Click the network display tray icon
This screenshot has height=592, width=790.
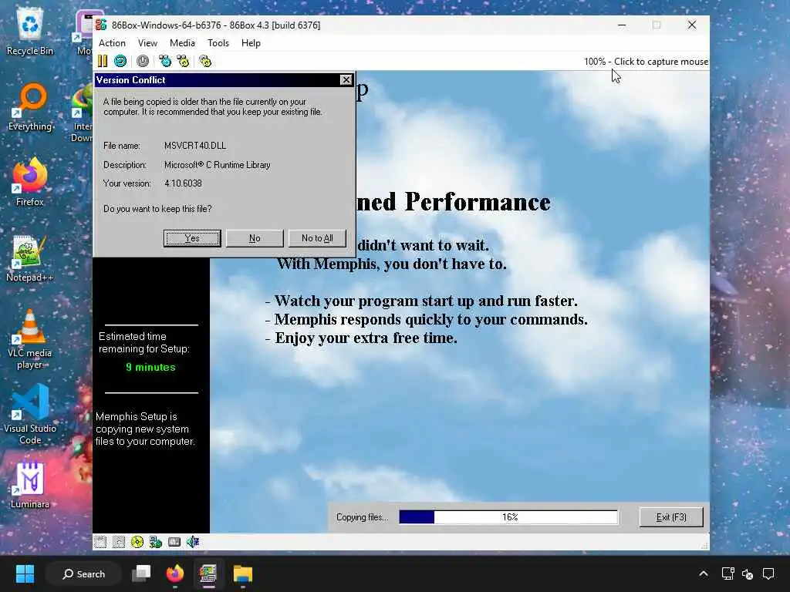[x=728, y=573]
